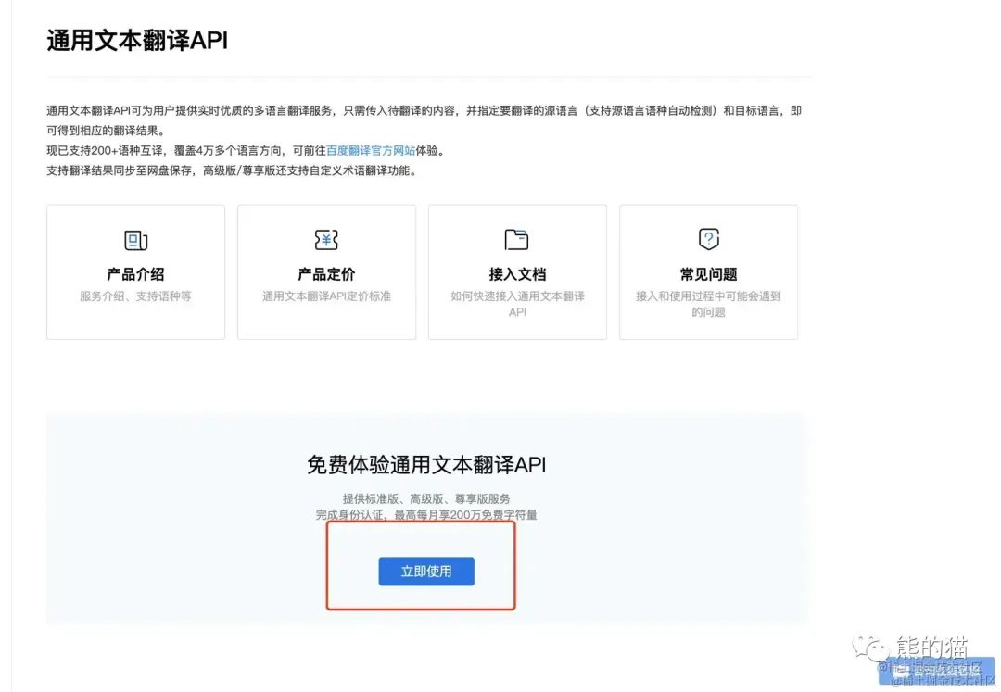Click the 产品介绍 document icon

point(135,241)
